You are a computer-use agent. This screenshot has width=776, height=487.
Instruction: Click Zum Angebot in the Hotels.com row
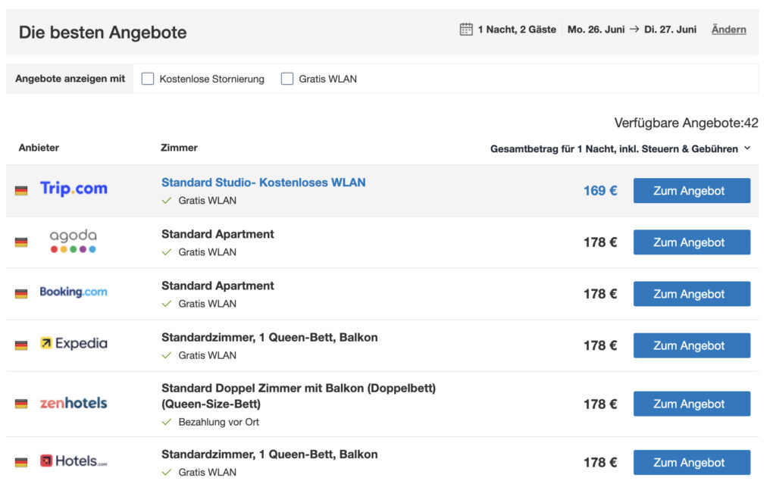pos(692,462)
